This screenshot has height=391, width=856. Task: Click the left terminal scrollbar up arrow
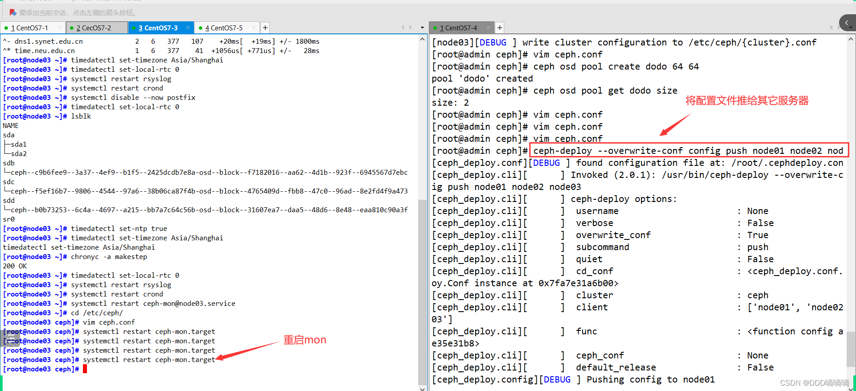[423, 39]
